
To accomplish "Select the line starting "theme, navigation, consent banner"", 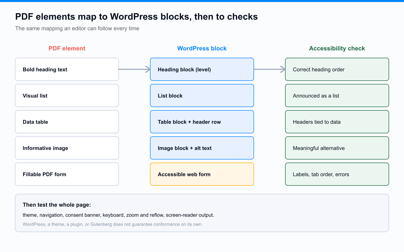I will coord(118,215).
